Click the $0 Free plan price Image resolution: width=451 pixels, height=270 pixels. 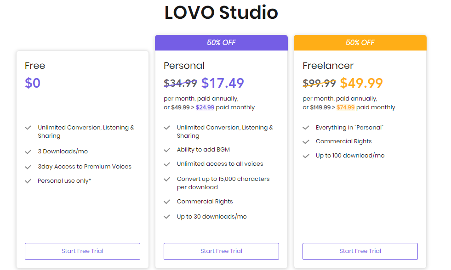pos(33,83)
